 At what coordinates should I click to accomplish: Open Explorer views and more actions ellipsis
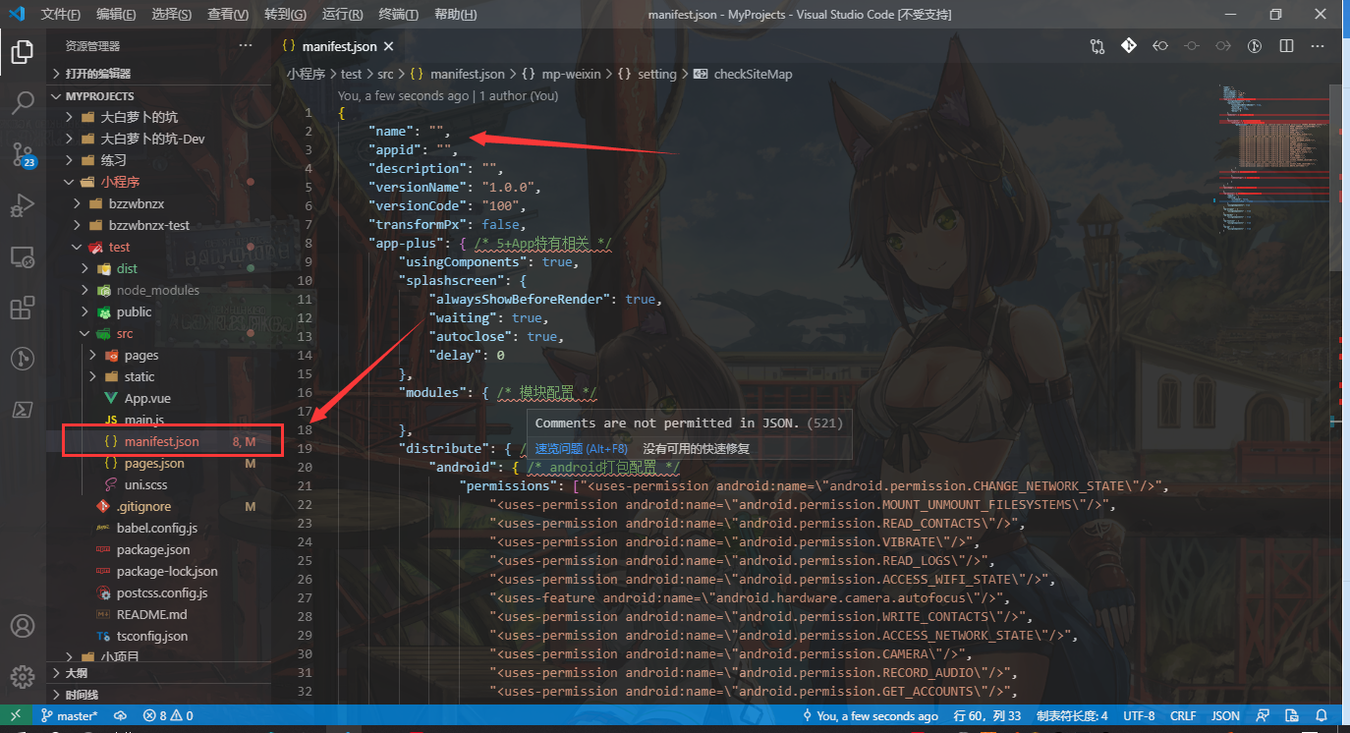tap(246, 46)
